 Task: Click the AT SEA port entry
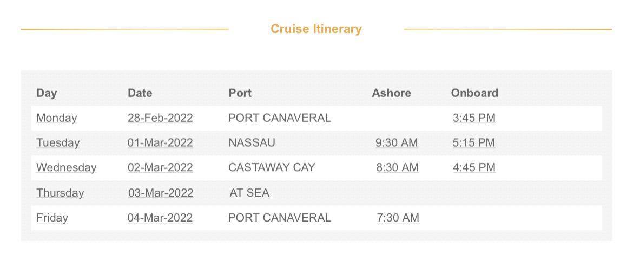click(249, 193)
